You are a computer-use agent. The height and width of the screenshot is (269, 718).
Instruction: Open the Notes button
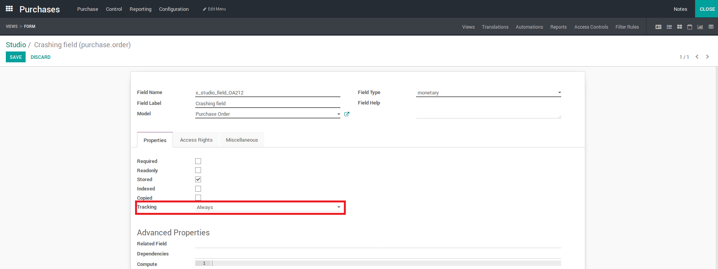[x=680, y=9]
